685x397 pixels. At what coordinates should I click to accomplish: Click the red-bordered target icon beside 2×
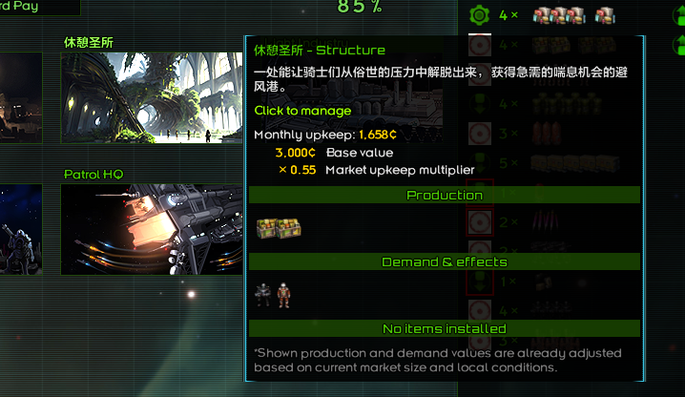click(480, 222)
